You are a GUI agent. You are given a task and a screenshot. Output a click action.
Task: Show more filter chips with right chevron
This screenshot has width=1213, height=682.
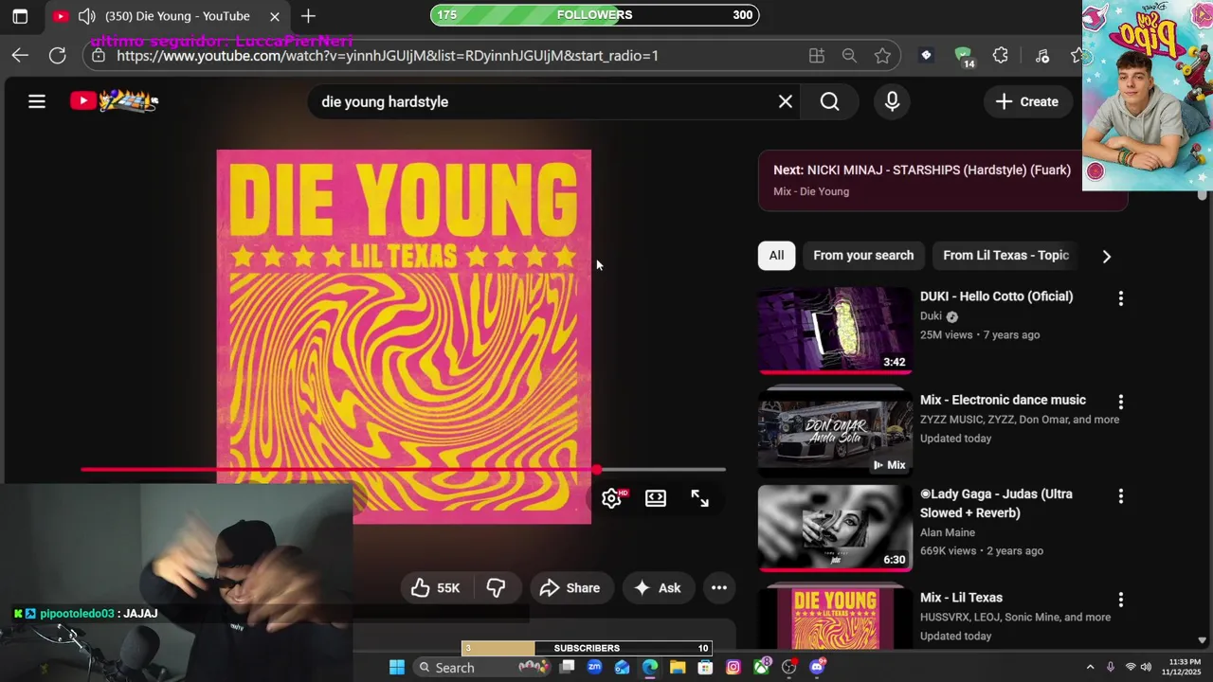[x=1106, y=256]
